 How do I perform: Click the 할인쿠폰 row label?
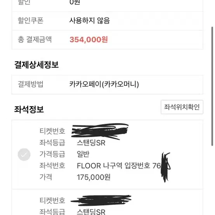pyautogui.click(x=31, y=21)
